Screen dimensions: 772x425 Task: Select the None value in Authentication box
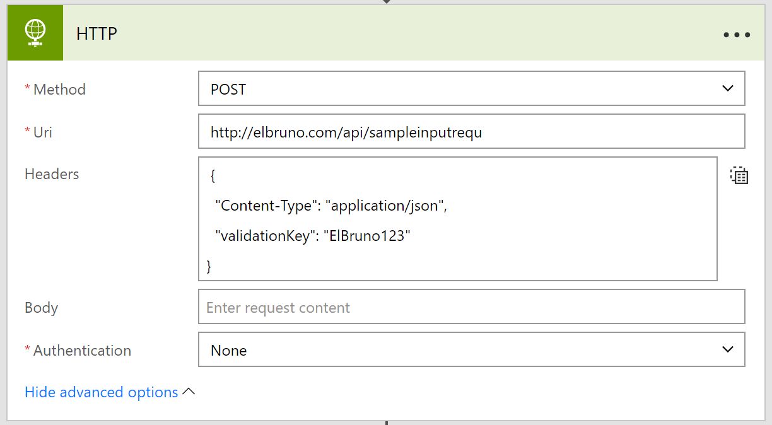(x=228, y=351)
